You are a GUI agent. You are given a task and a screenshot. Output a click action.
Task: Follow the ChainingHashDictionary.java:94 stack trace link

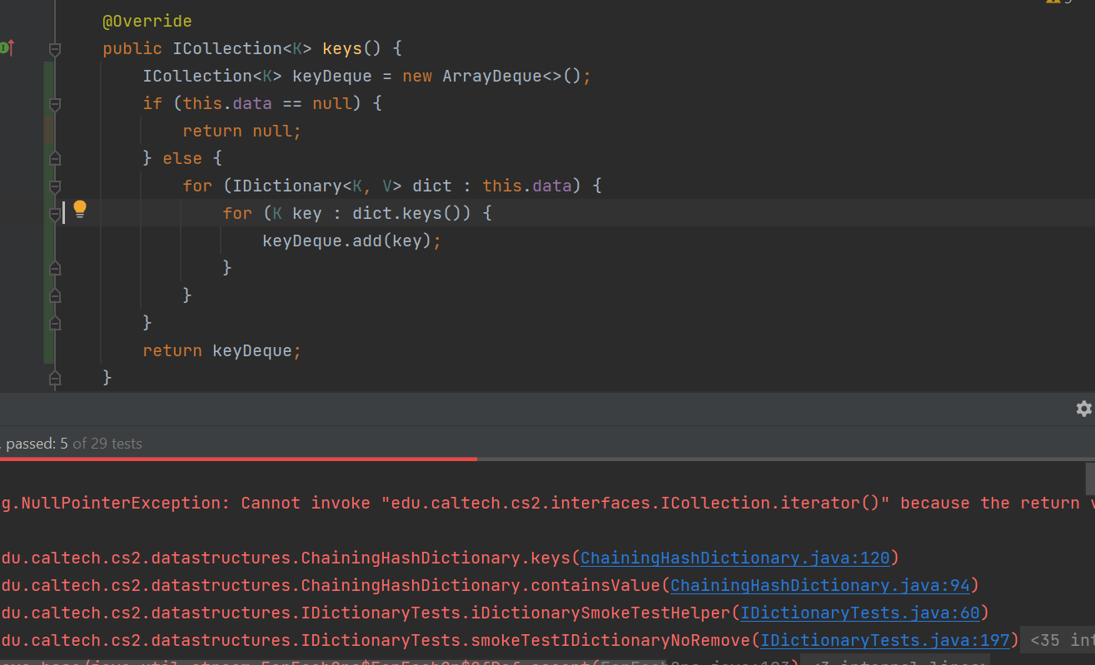point(819,586)
